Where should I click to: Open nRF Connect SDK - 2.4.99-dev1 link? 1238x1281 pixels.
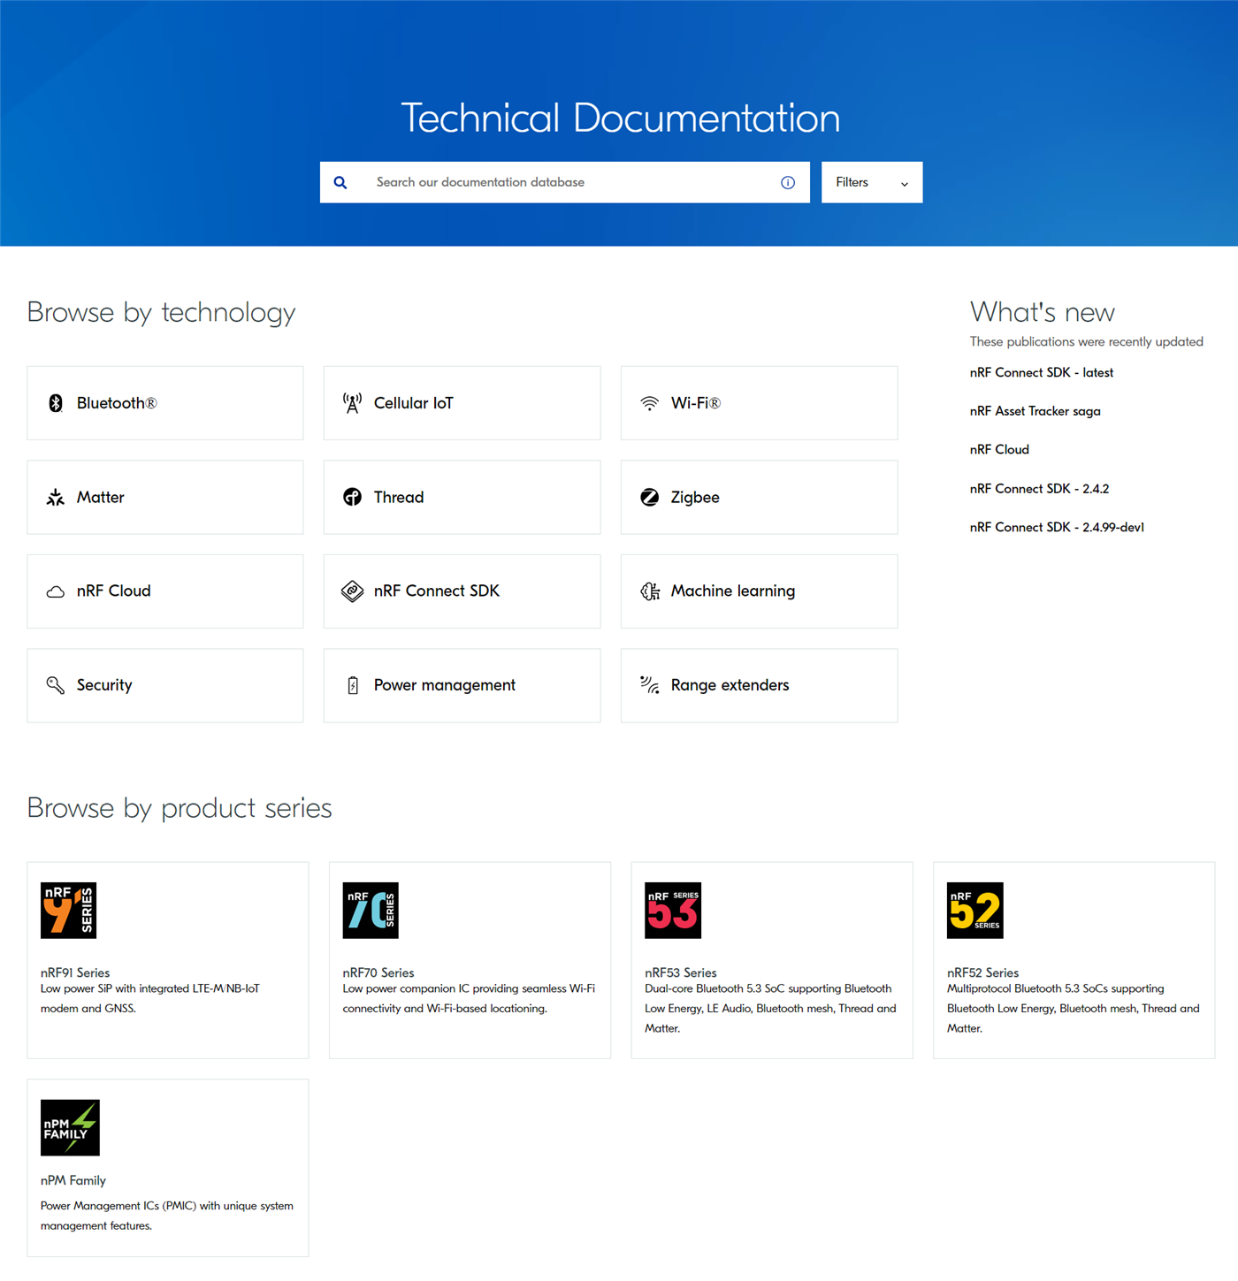[1057, 528]
